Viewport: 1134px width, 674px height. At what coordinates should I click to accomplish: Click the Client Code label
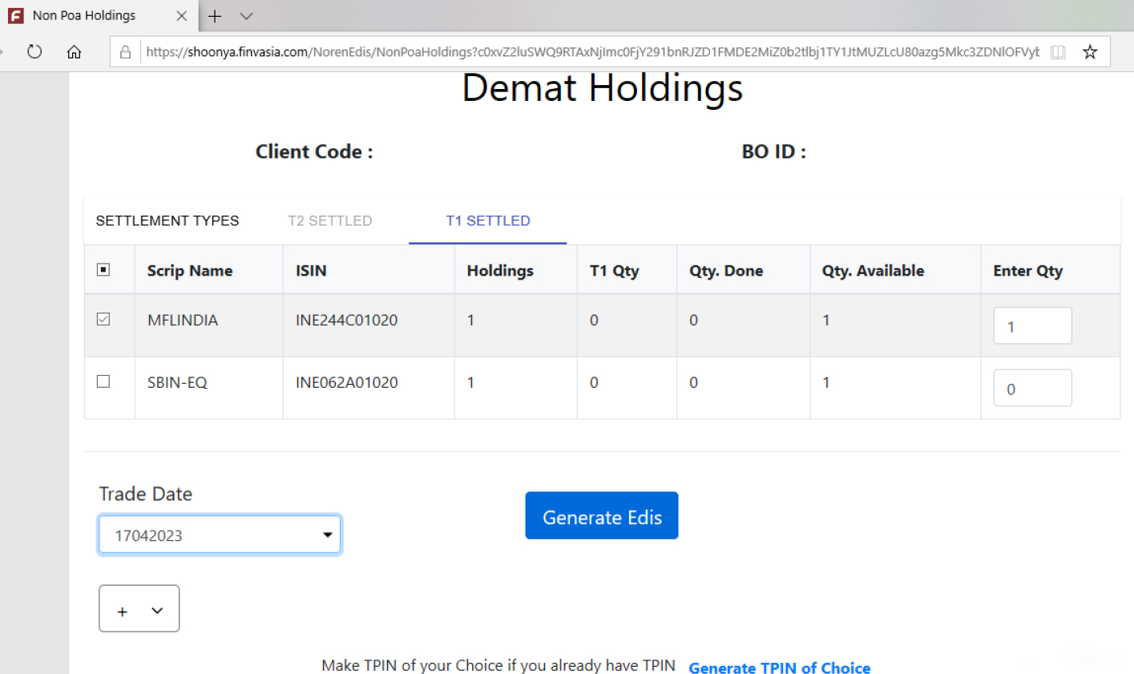pos(314,151)
